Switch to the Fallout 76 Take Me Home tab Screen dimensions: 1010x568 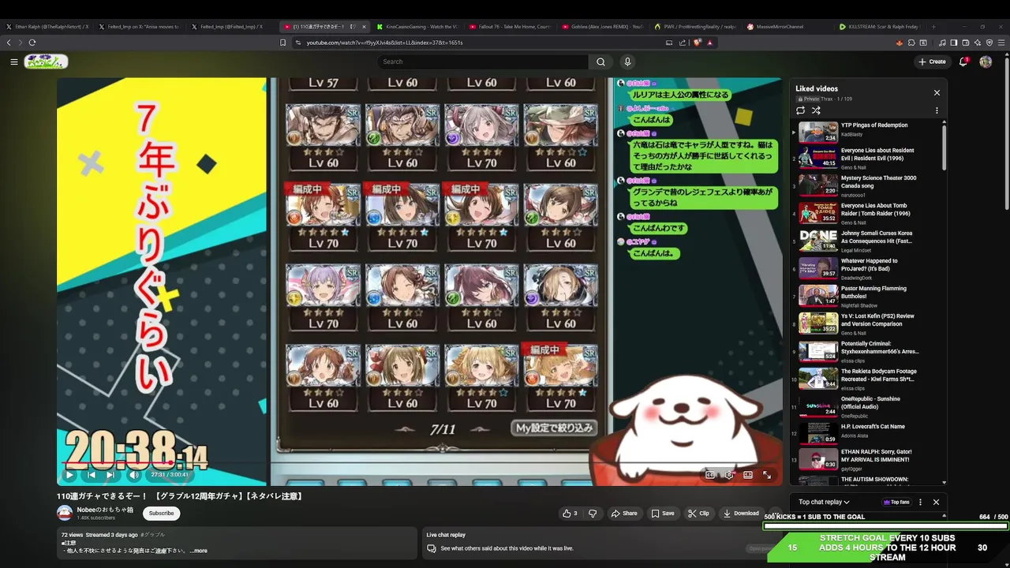click(511, 27)
